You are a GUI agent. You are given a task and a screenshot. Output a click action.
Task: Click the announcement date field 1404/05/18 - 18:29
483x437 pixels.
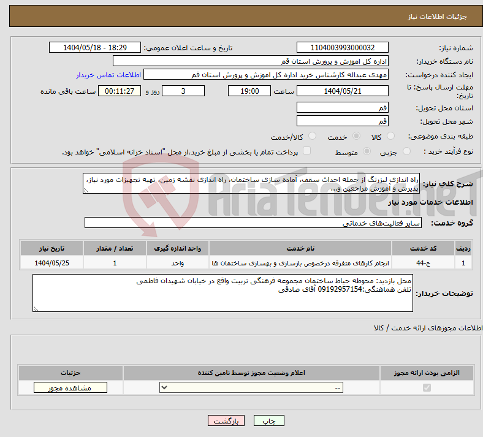pyautogui.click(x=95, y=48)
